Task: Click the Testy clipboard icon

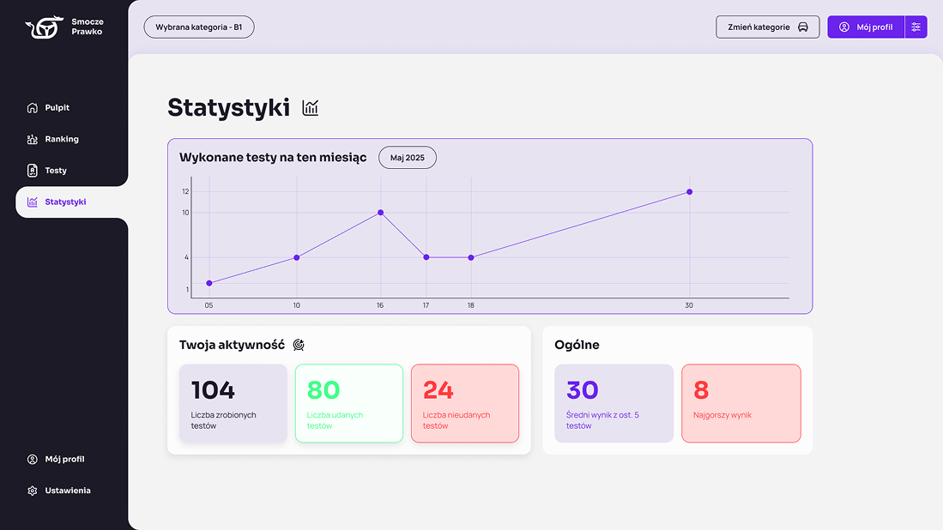Action: point(33,171)
